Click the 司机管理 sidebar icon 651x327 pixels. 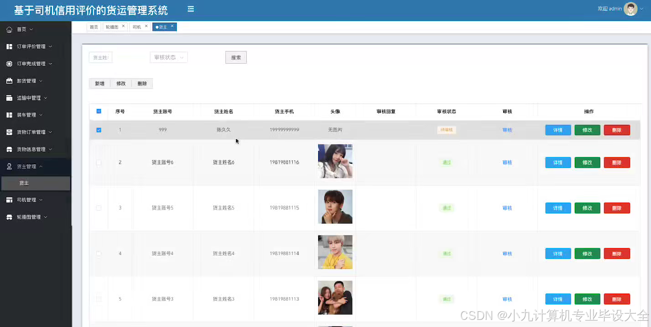tap(9, 200)
